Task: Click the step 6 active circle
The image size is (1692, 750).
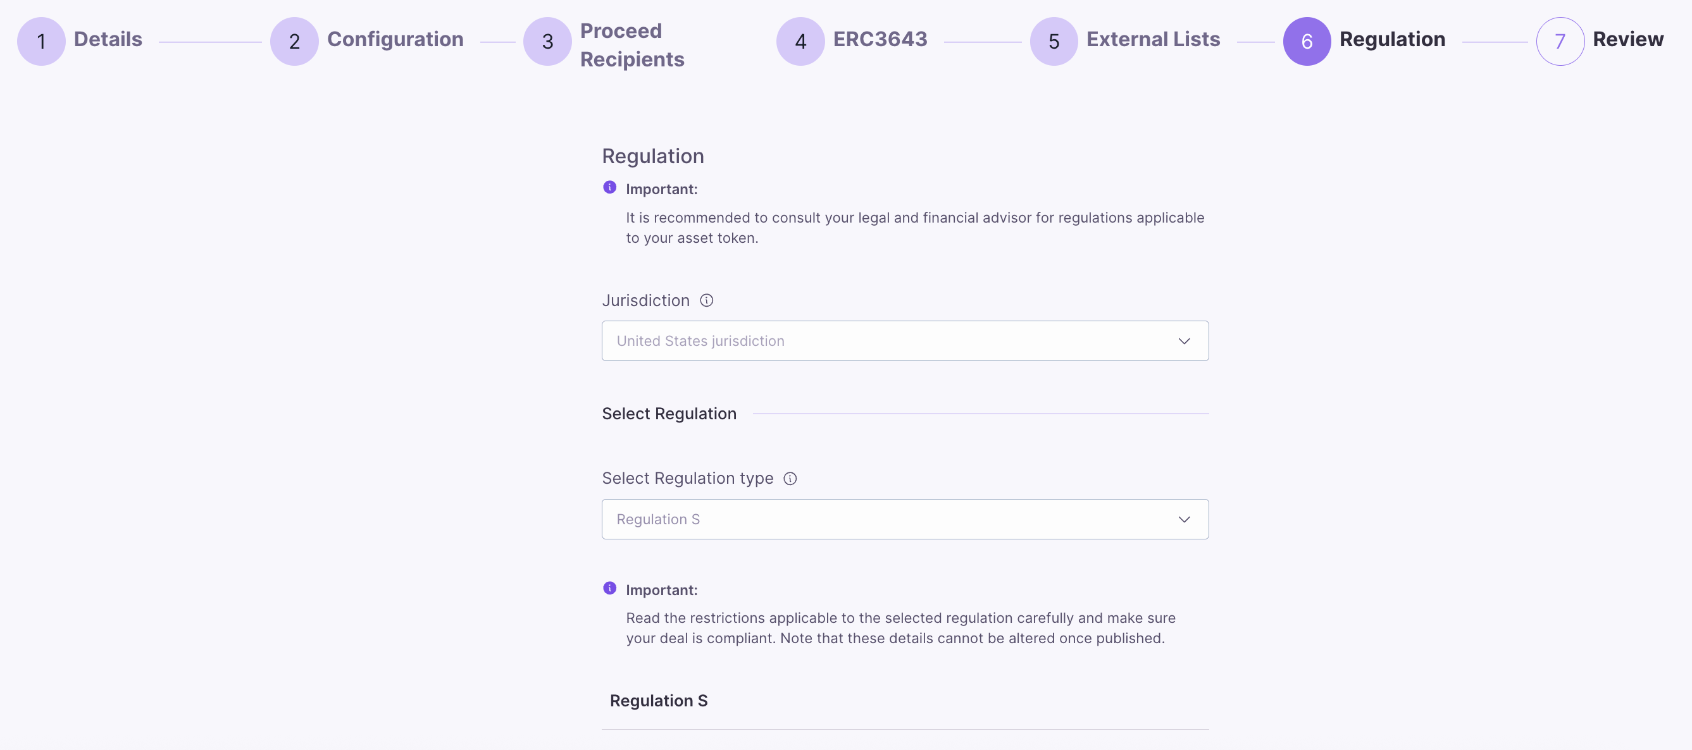Action: 1307,41
